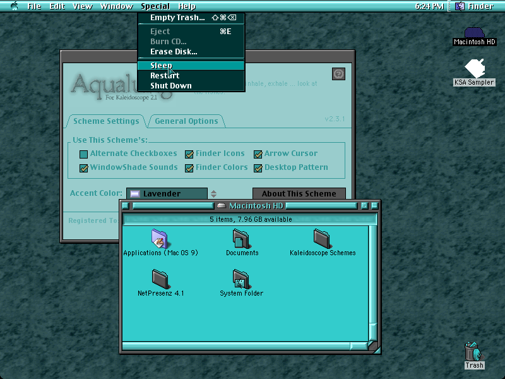The width and height of the screenshot is (505, 379).
Task: Click the Special menu title
Action: 155,6
